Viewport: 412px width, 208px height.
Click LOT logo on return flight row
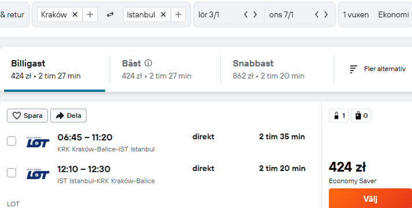(x=38, y=174)
